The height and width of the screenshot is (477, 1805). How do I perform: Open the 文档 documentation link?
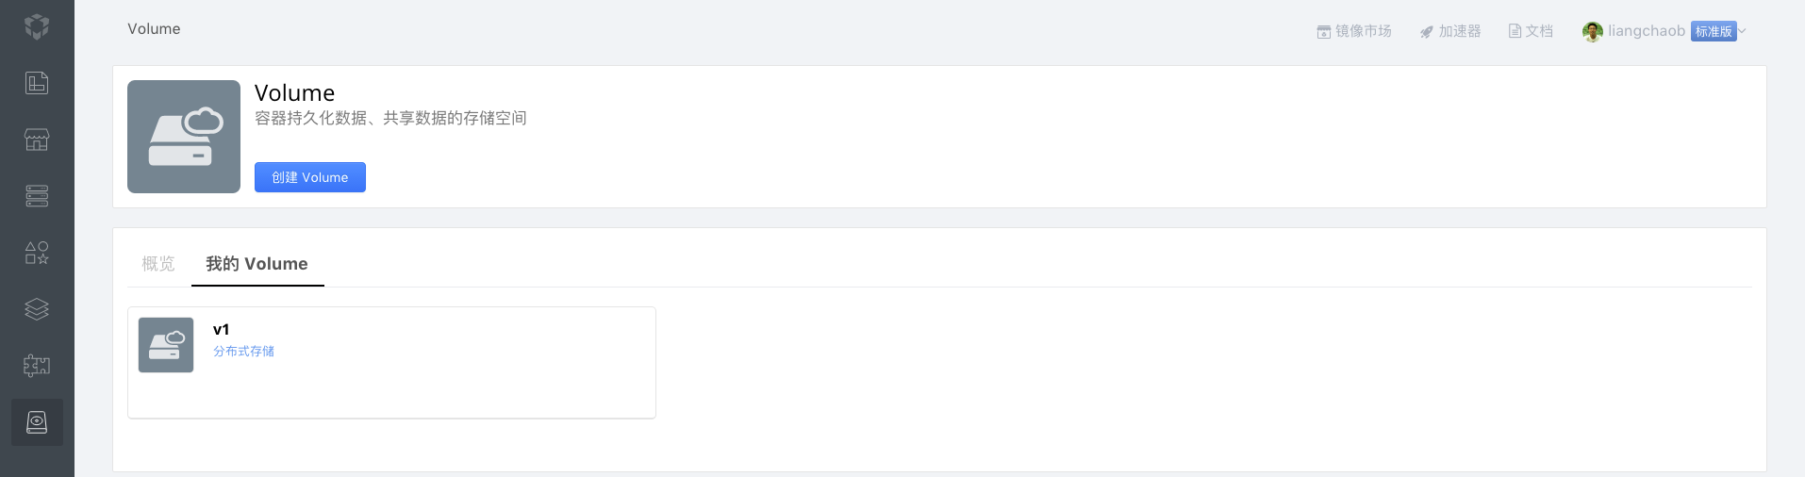[1531, 31]
